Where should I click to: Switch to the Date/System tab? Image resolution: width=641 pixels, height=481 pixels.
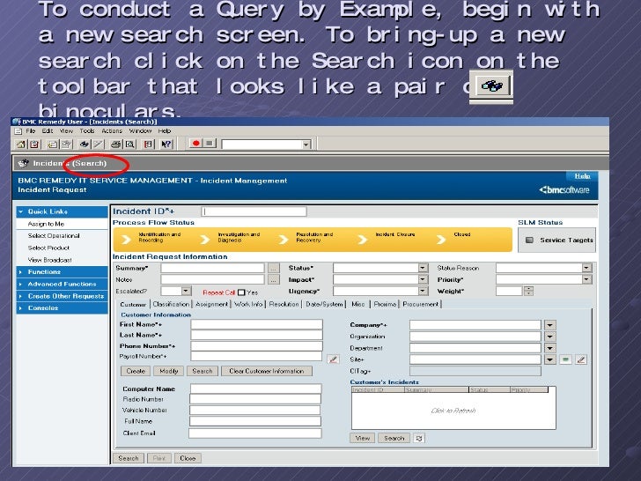(x=324, y=304)
